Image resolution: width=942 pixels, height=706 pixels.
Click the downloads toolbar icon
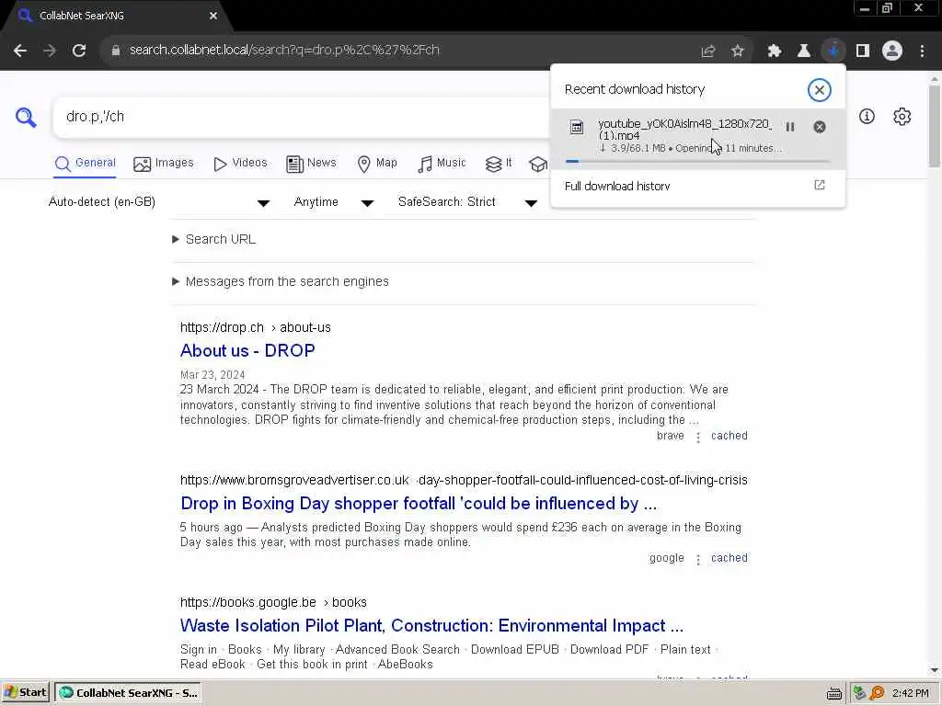(833, 51)
